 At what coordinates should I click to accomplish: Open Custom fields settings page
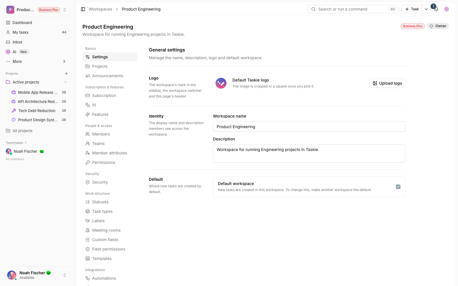click(110, 240)
